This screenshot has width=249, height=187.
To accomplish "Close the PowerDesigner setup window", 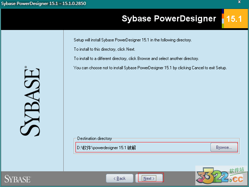I will (239, 2).
